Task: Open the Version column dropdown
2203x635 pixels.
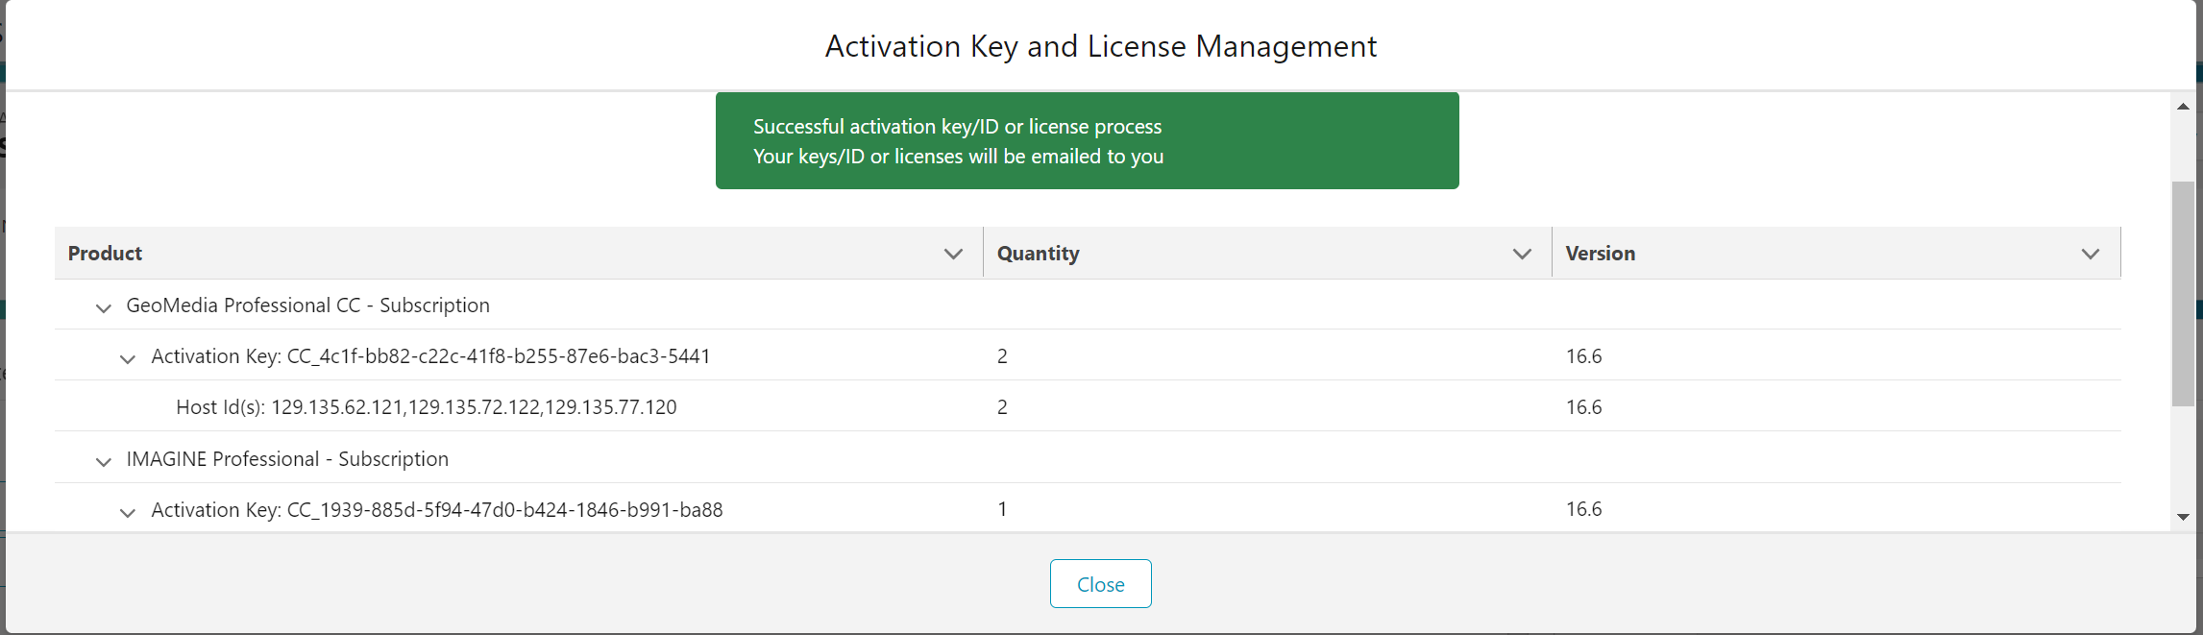Action: (x=2091, y=254)
